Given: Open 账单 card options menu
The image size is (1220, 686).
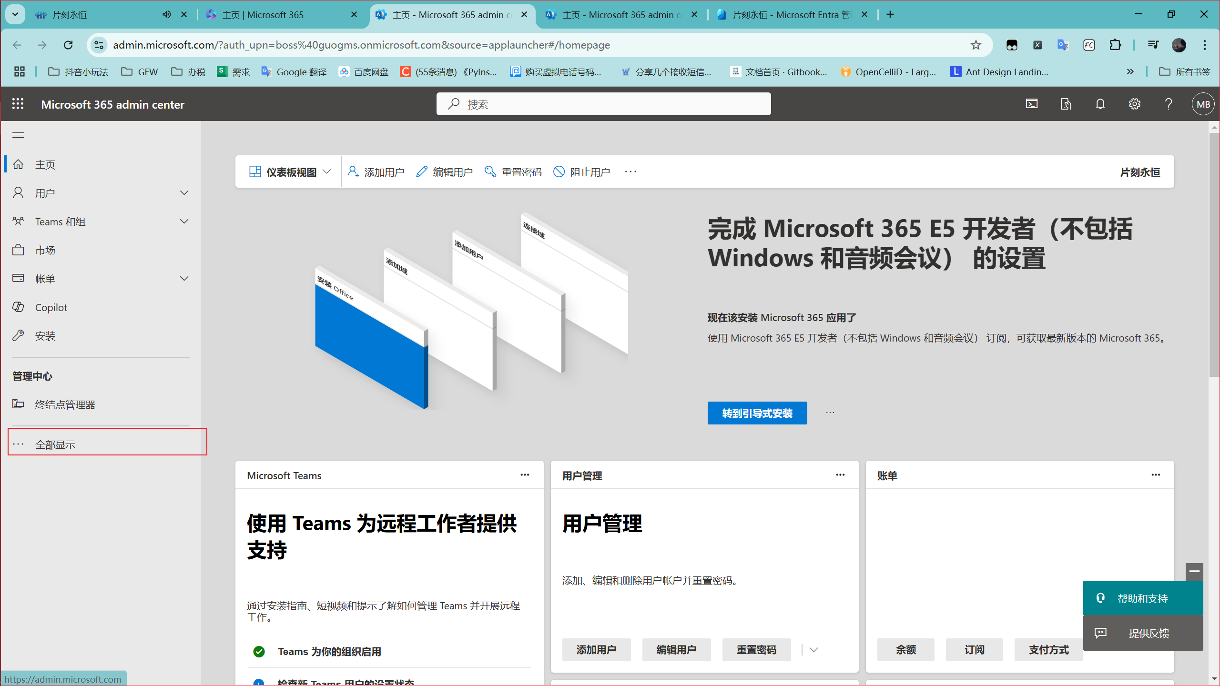Looking at the screenshot, I should pyautogui.click(x=1156, y=475).
